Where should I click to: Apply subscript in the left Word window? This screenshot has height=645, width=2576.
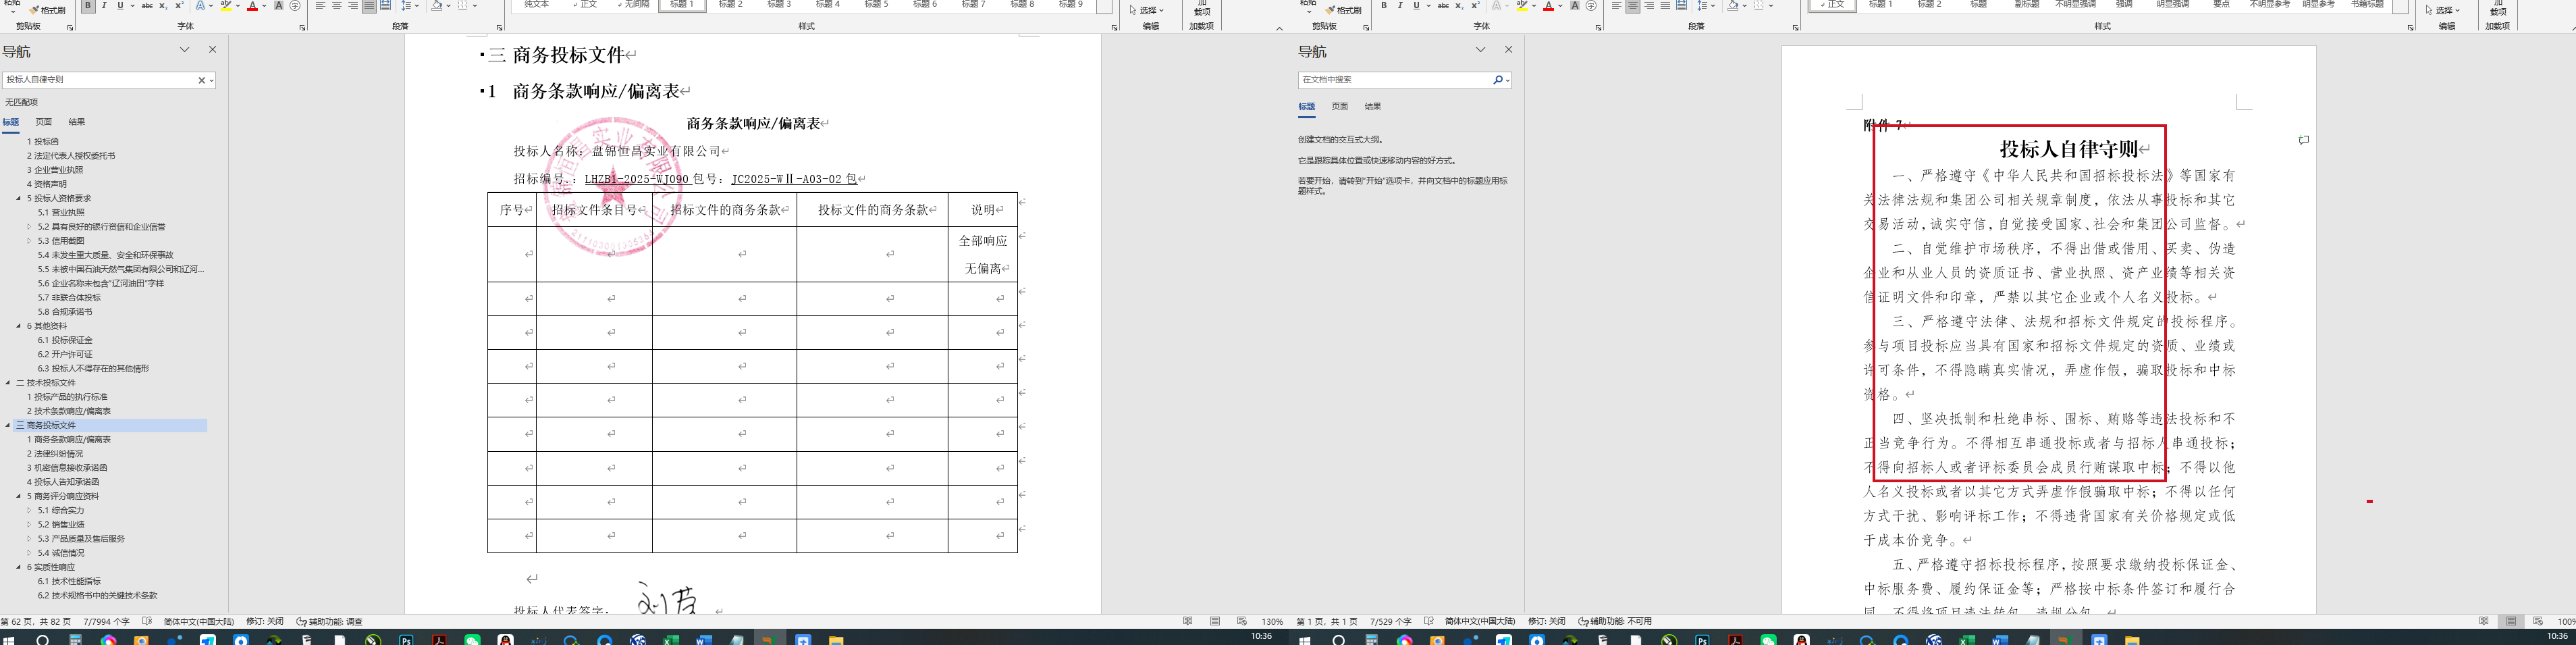163,6
